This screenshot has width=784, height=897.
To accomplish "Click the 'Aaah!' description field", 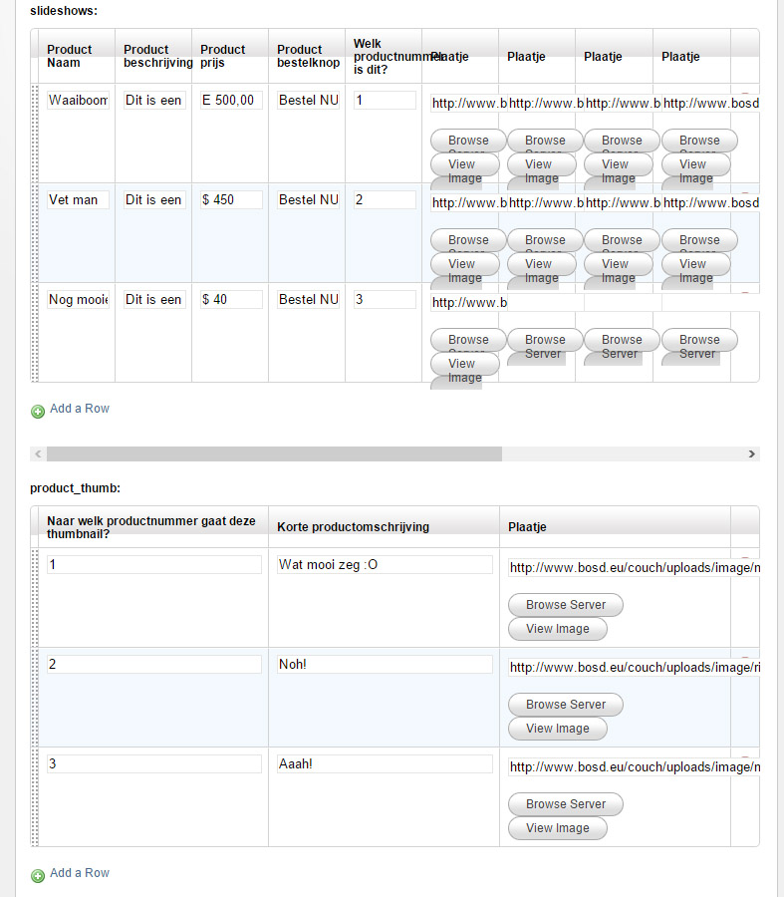I will click(385, 763).
